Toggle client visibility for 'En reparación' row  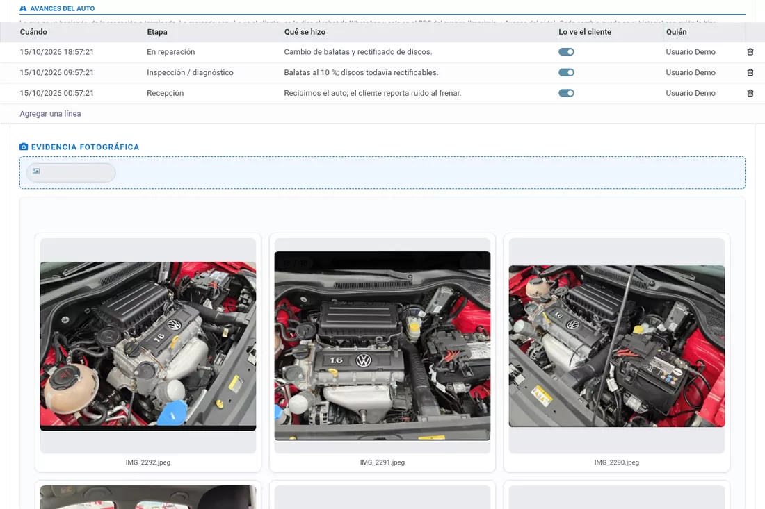click(x=566, y=52)
